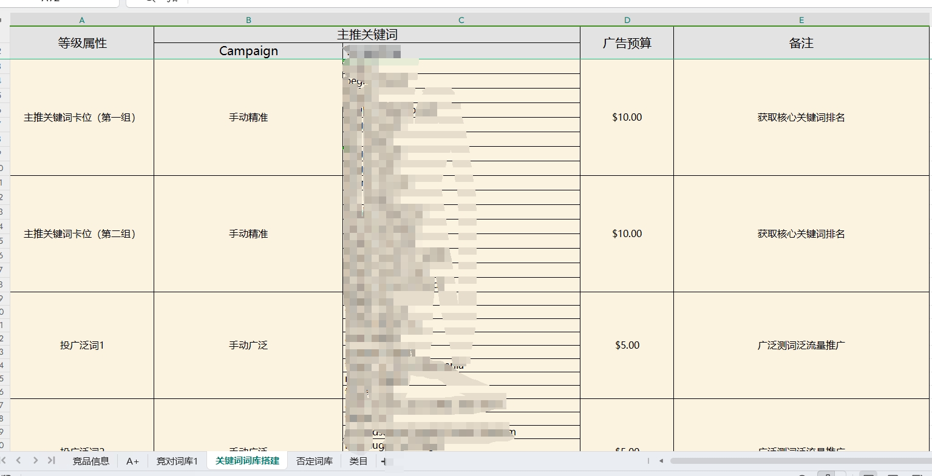Switch to the 否定词库 sheet tab
This screenshot has height=476, width=932.
(x=315, y=461)
